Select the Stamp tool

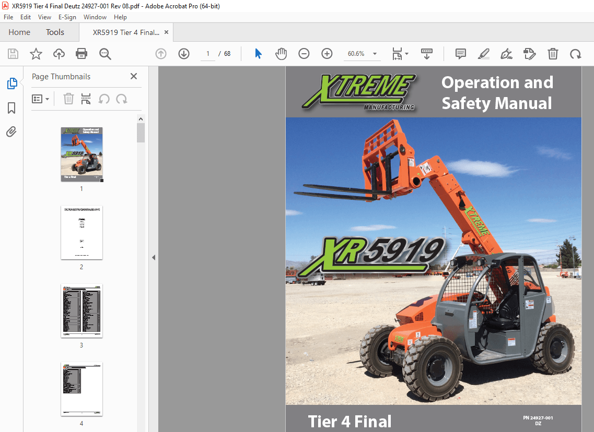click(x=529, y=54)
